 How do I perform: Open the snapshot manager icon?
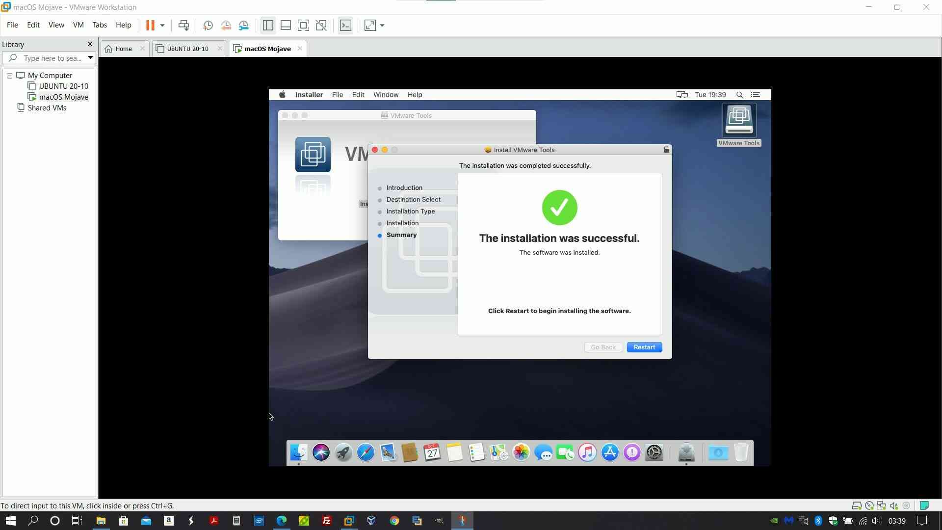[x=244, y=25]
